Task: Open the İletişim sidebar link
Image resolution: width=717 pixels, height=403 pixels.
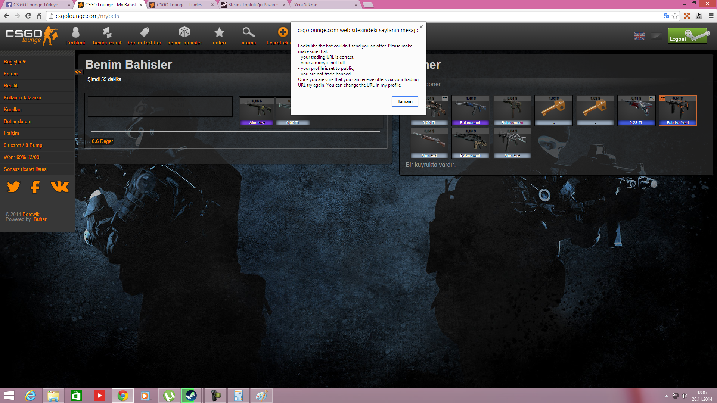Action: pos(11,133)
